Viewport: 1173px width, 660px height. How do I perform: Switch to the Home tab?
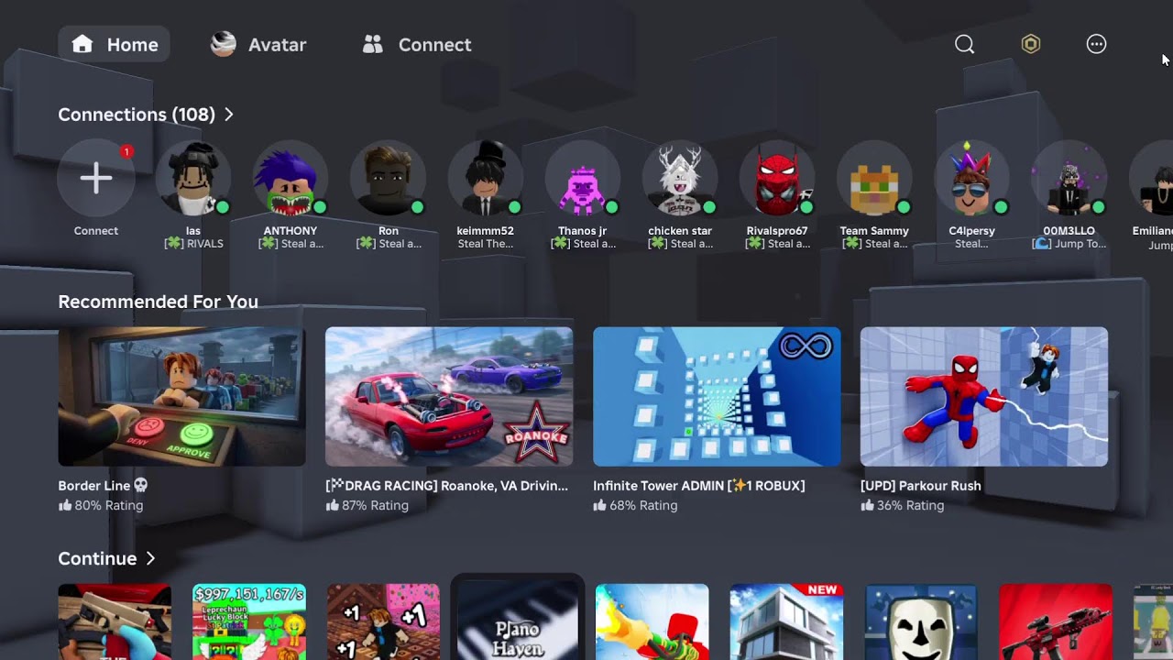(x=115, y=44)
